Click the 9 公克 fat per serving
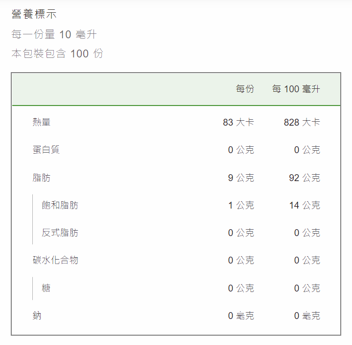 click(x=241, y=178)
